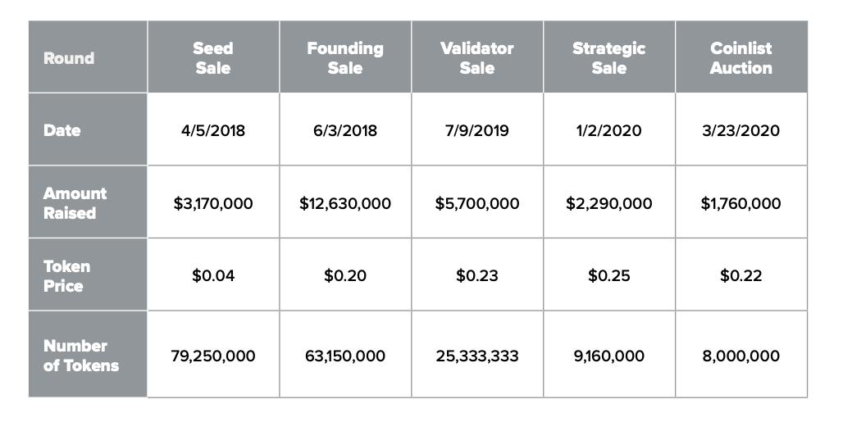The image size is (843, 431).
Task: Click the 3/23/2020 date cell
Action: (741, 130)
